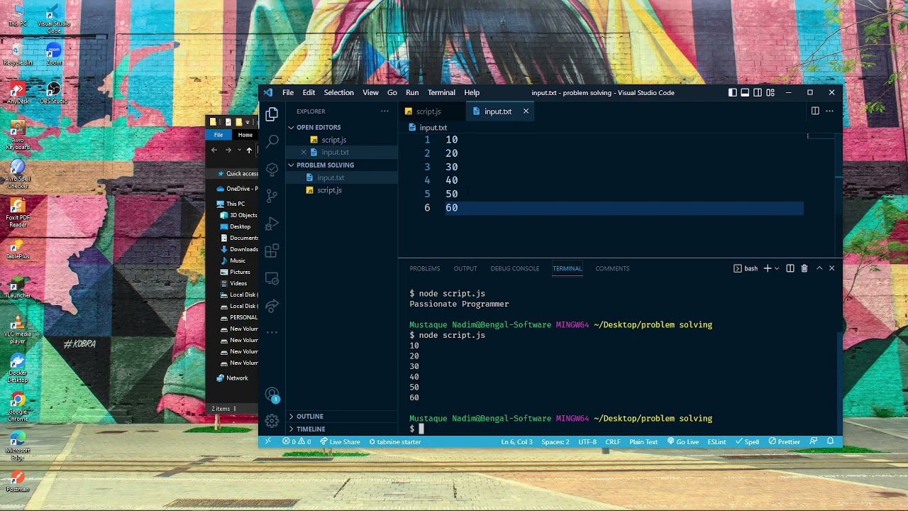Open the launch profile dropdown arrow
Screen dimensions: 908x511
pos(777,268)
